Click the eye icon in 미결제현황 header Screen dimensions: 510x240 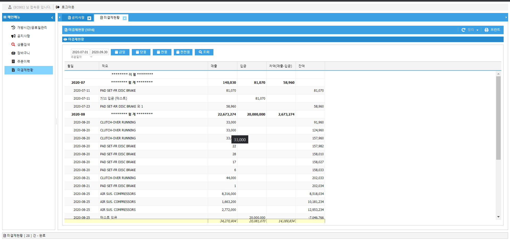click(x=65, y=39)
